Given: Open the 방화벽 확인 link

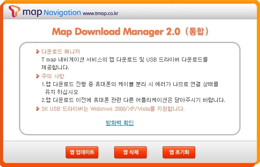Looking at the screenshot, I should (120, 123).
